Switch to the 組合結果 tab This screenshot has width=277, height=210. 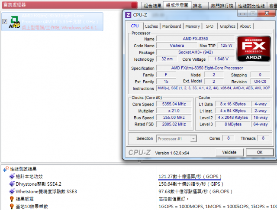click(x=152, y=6)
